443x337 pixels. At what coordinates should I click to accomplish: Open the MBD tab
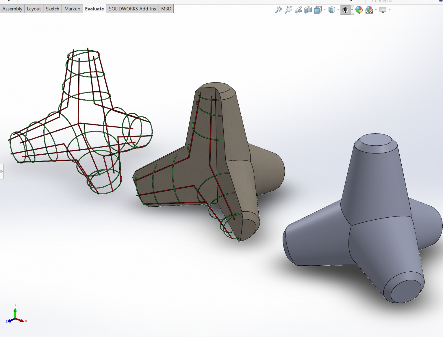point(166,9)
